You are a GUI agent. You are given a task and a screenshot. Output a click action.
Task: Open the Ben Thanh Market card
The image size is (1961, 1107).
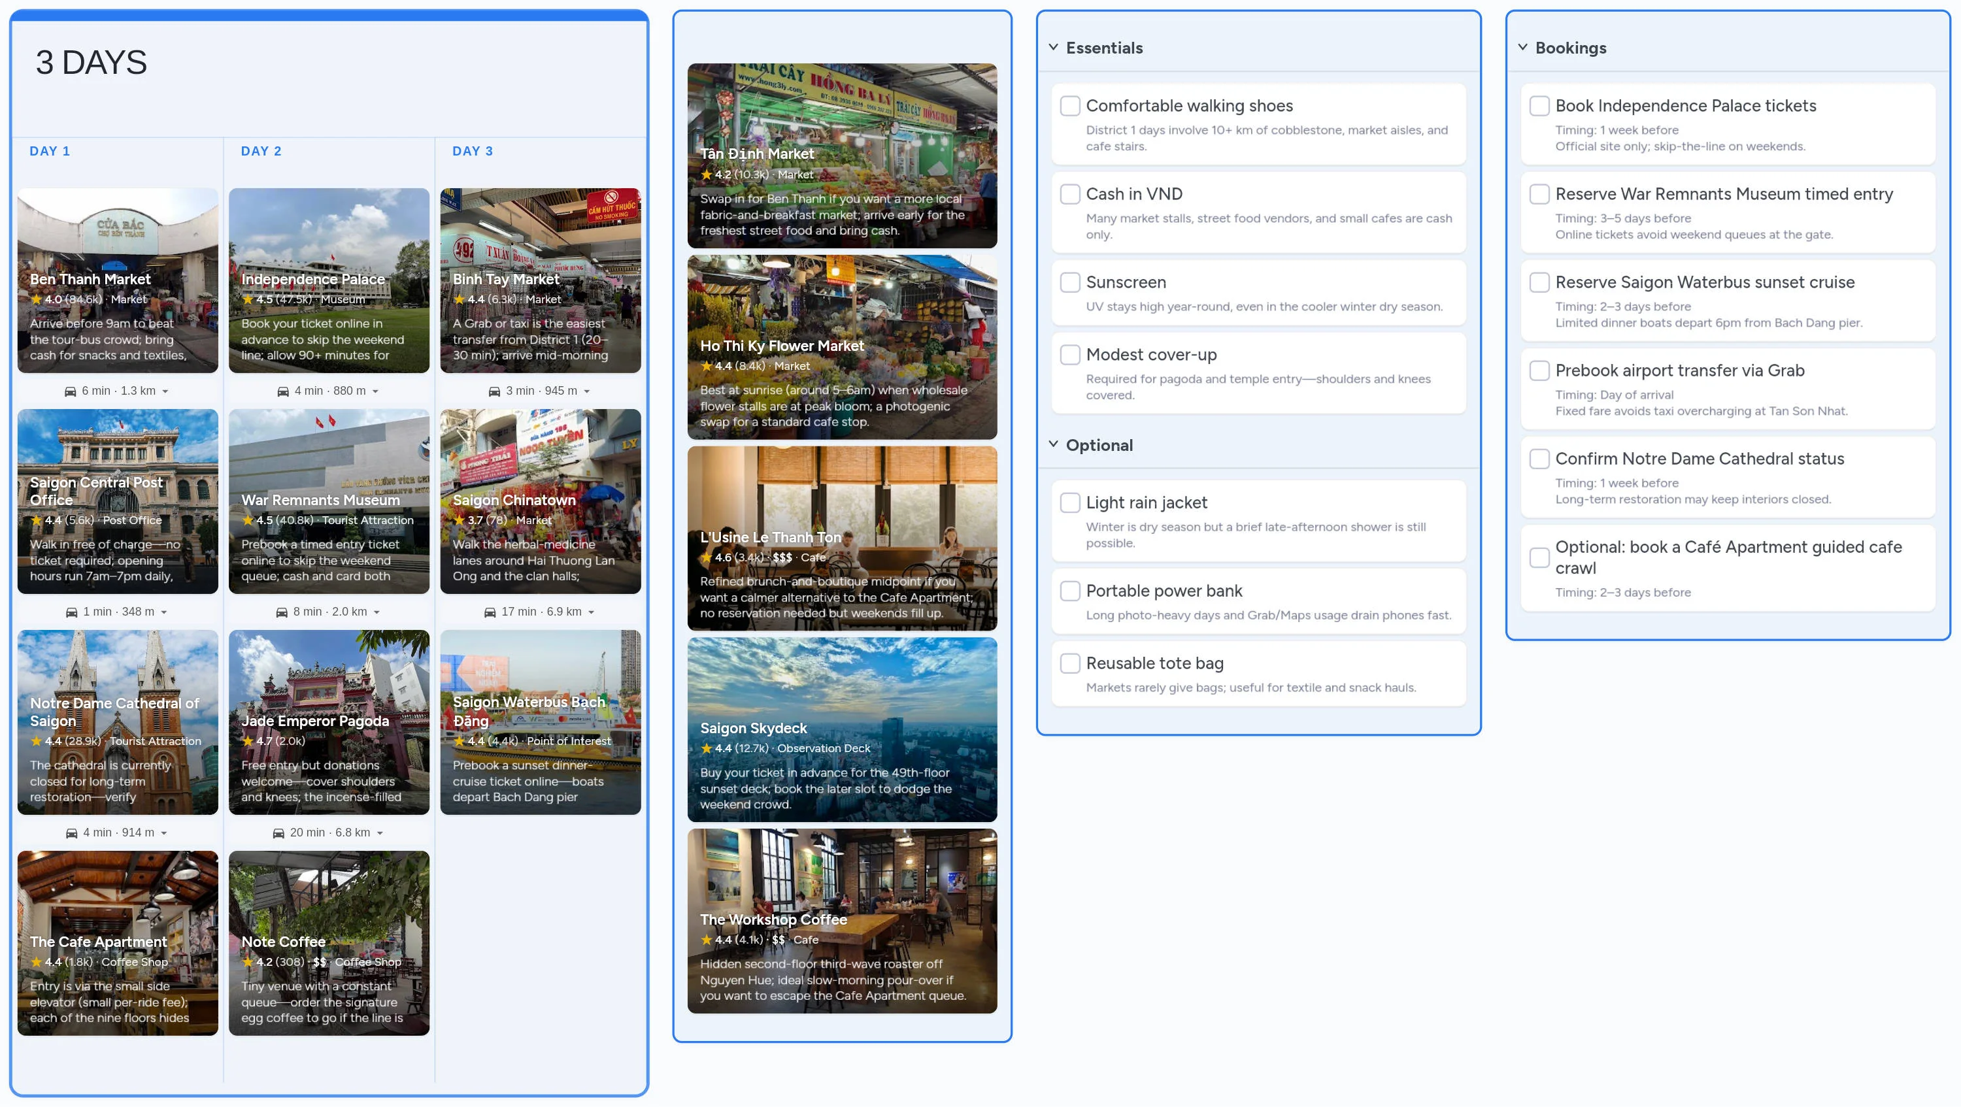pyautogui.click(x=118, y=281)
